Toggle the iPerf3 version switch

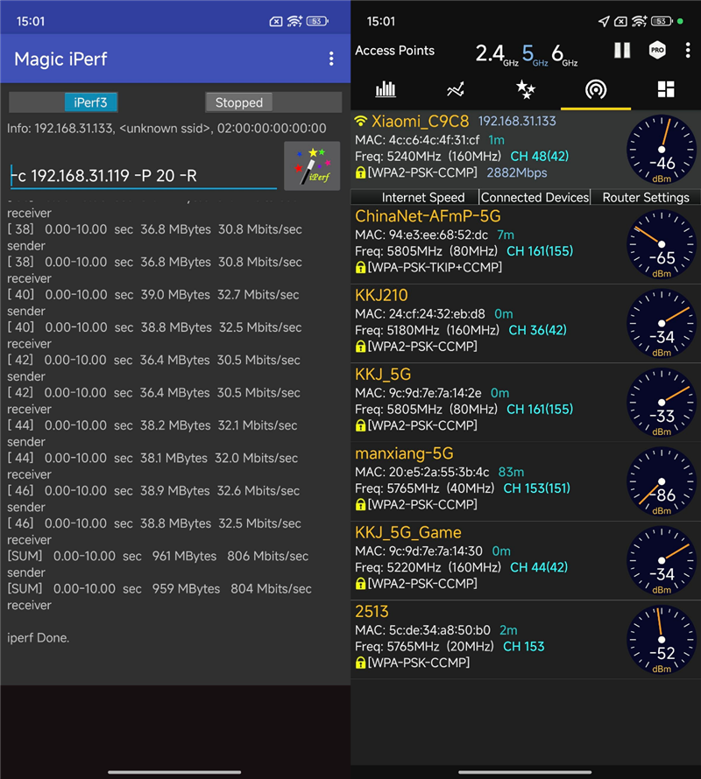pos(64,102)
